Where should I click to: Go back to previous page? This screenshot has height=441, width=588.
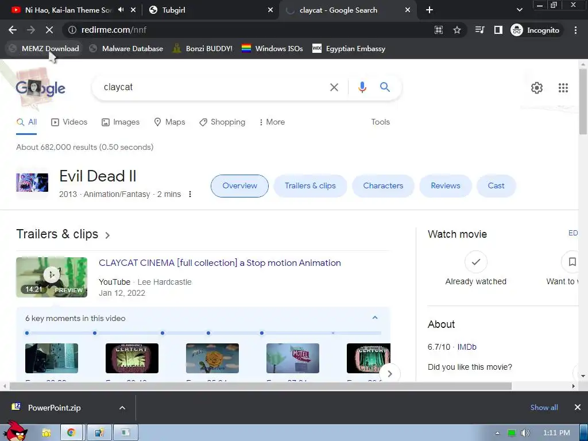click(13, 30)
